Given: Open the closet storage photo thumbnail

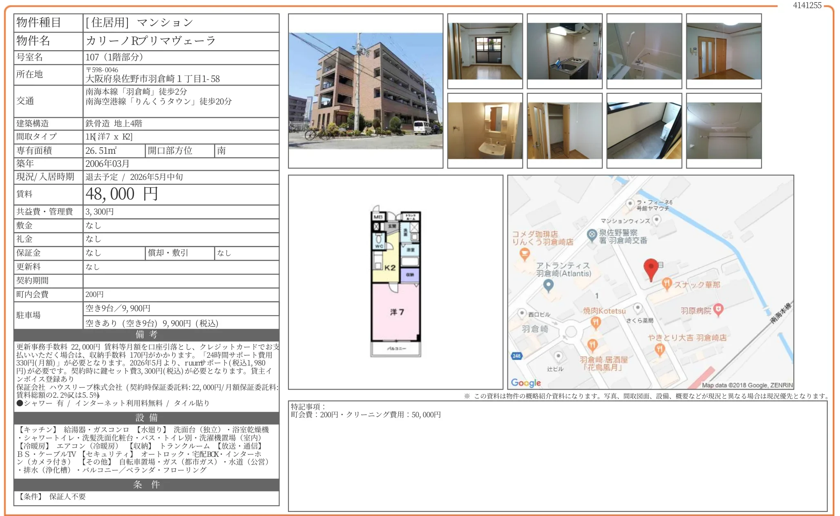Looking at the screenshot, I should point(564,131).
